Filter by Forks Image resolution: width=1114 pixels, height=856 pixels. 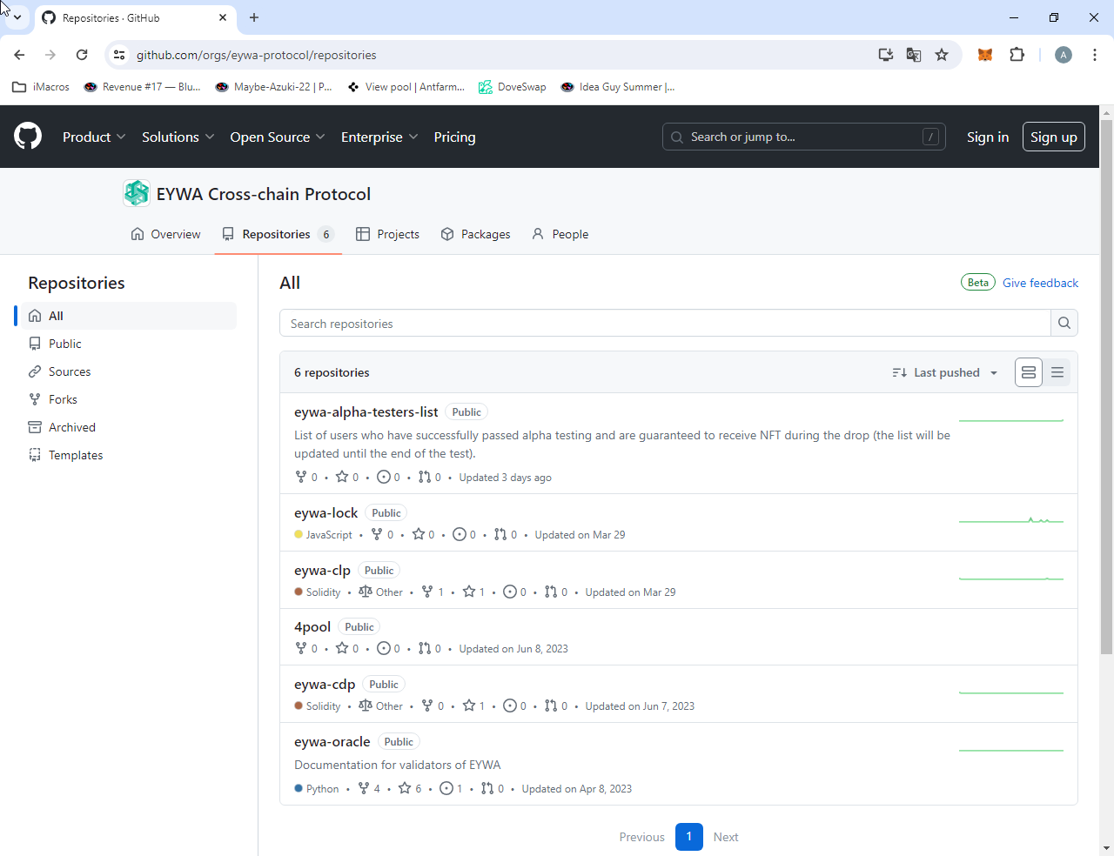127,399
